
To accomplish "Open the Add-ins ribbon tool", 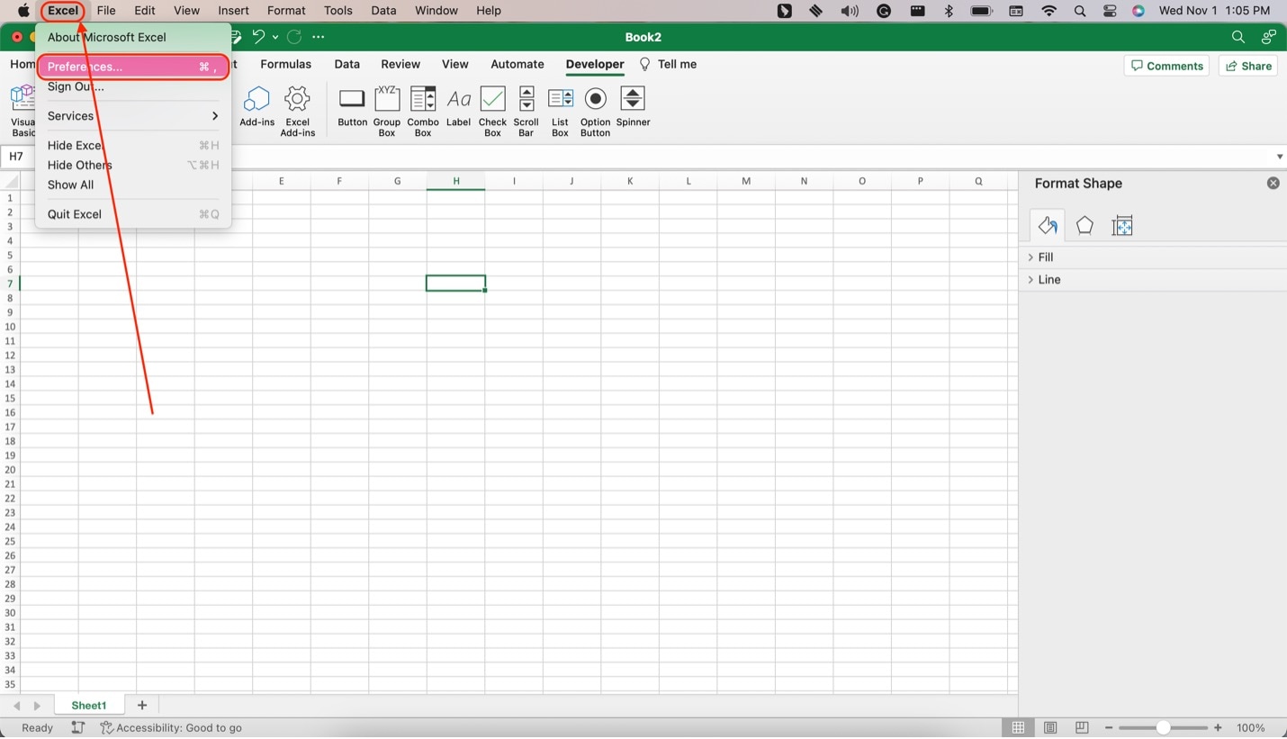I will click(256, 106).
